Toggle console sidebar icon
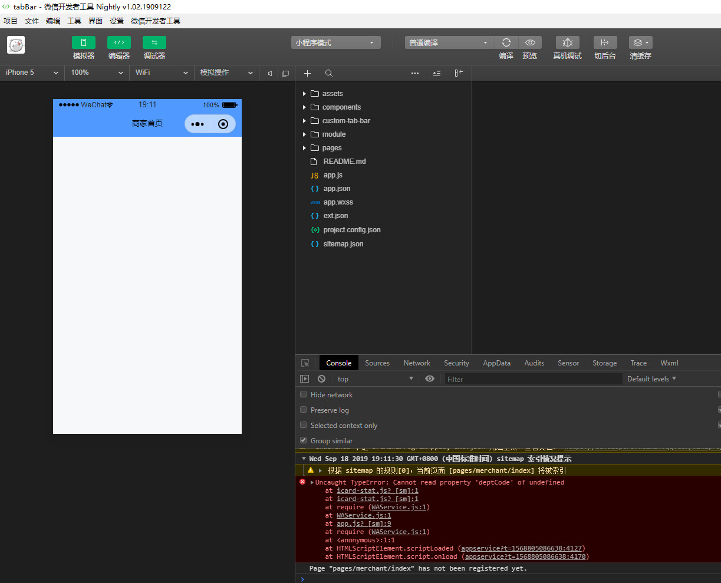Image resolution: width=721 pixels, height=583 pixels. (x=305, y=379)
